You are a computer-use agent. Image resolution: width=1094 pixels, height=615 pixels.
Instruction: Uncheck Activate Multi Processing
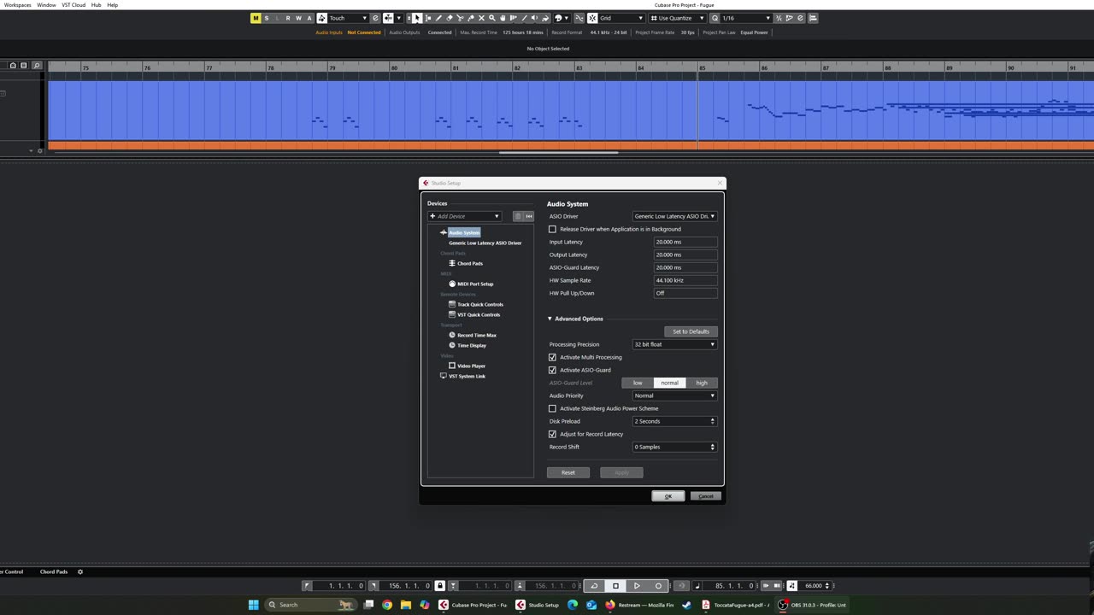point(552,357)
